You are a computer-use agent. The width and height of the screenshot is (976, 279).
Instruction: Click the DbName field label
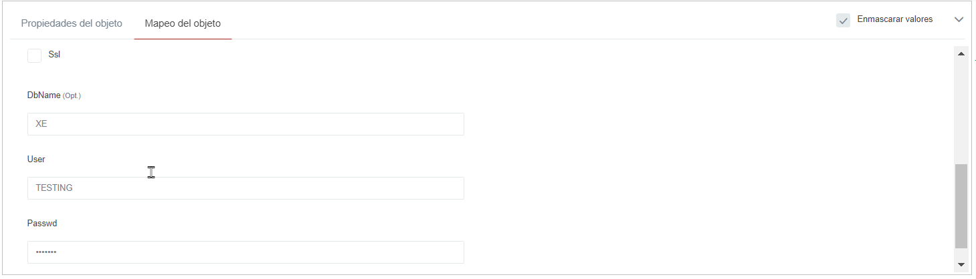[43, 95]
